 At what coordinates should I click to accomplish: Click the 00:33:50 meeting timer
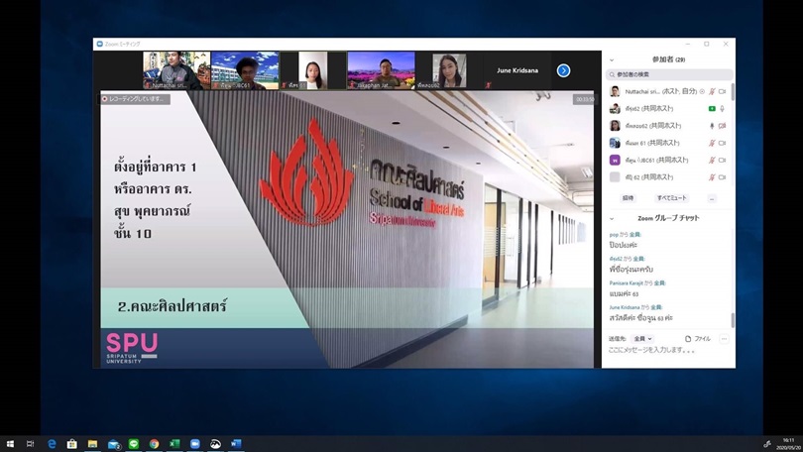pos(584,99)
